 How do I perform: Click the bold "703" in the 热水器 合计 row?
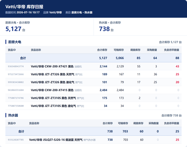coord(125,131)
